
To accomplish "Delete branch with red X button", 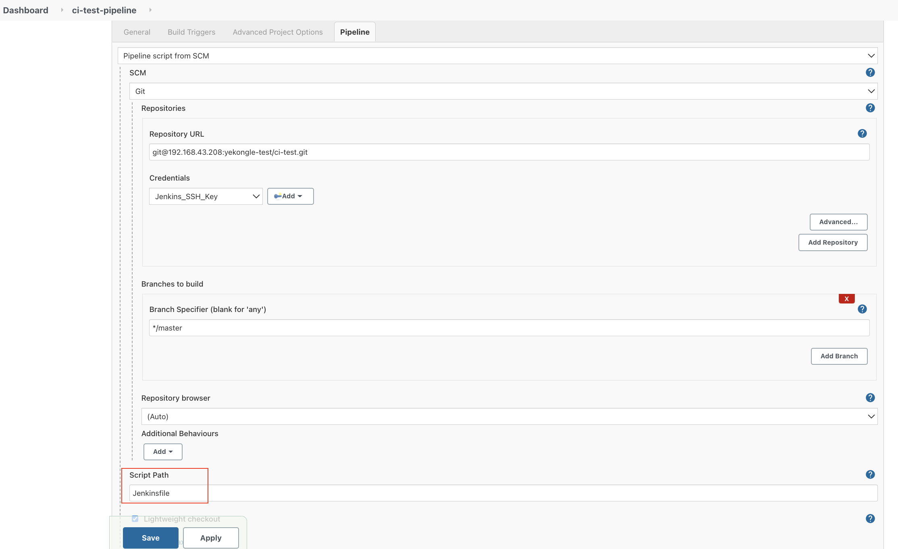I will coord(846,299).
